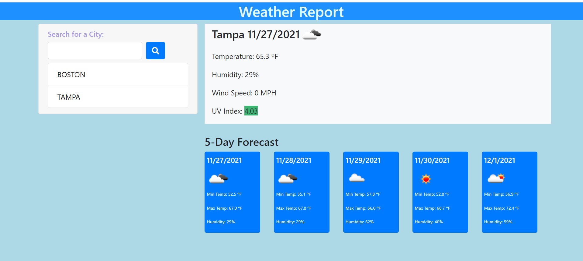Click the sun icon on 11/30/2021 card
583x261 pixels.
[426, 179]
